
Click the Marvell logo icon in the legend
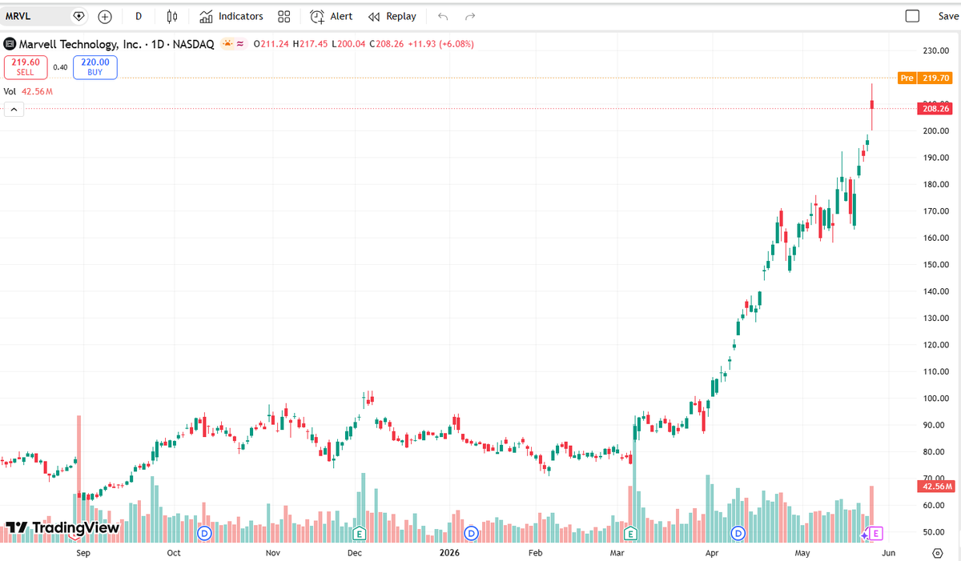pos(10,45)
